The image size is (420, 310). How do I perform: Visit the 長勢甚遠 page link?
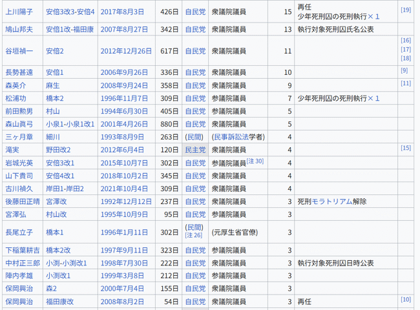(19, 72)
